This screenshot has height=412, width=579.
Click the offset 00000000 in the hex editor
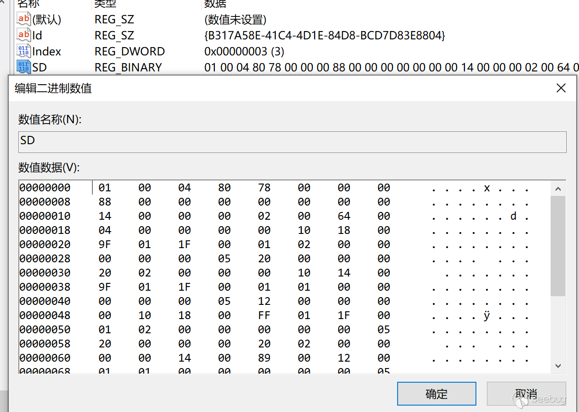click(44, 188)
